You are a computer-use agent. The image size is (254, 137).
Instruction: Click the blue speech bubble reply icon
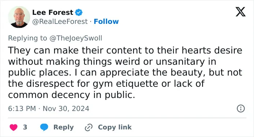[x=44, y=127]
